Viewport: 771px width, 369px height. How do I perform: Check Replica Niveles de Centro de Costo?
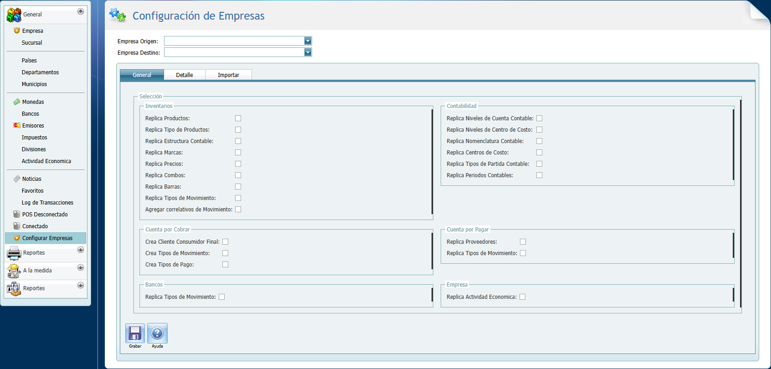tap(539, 129)
